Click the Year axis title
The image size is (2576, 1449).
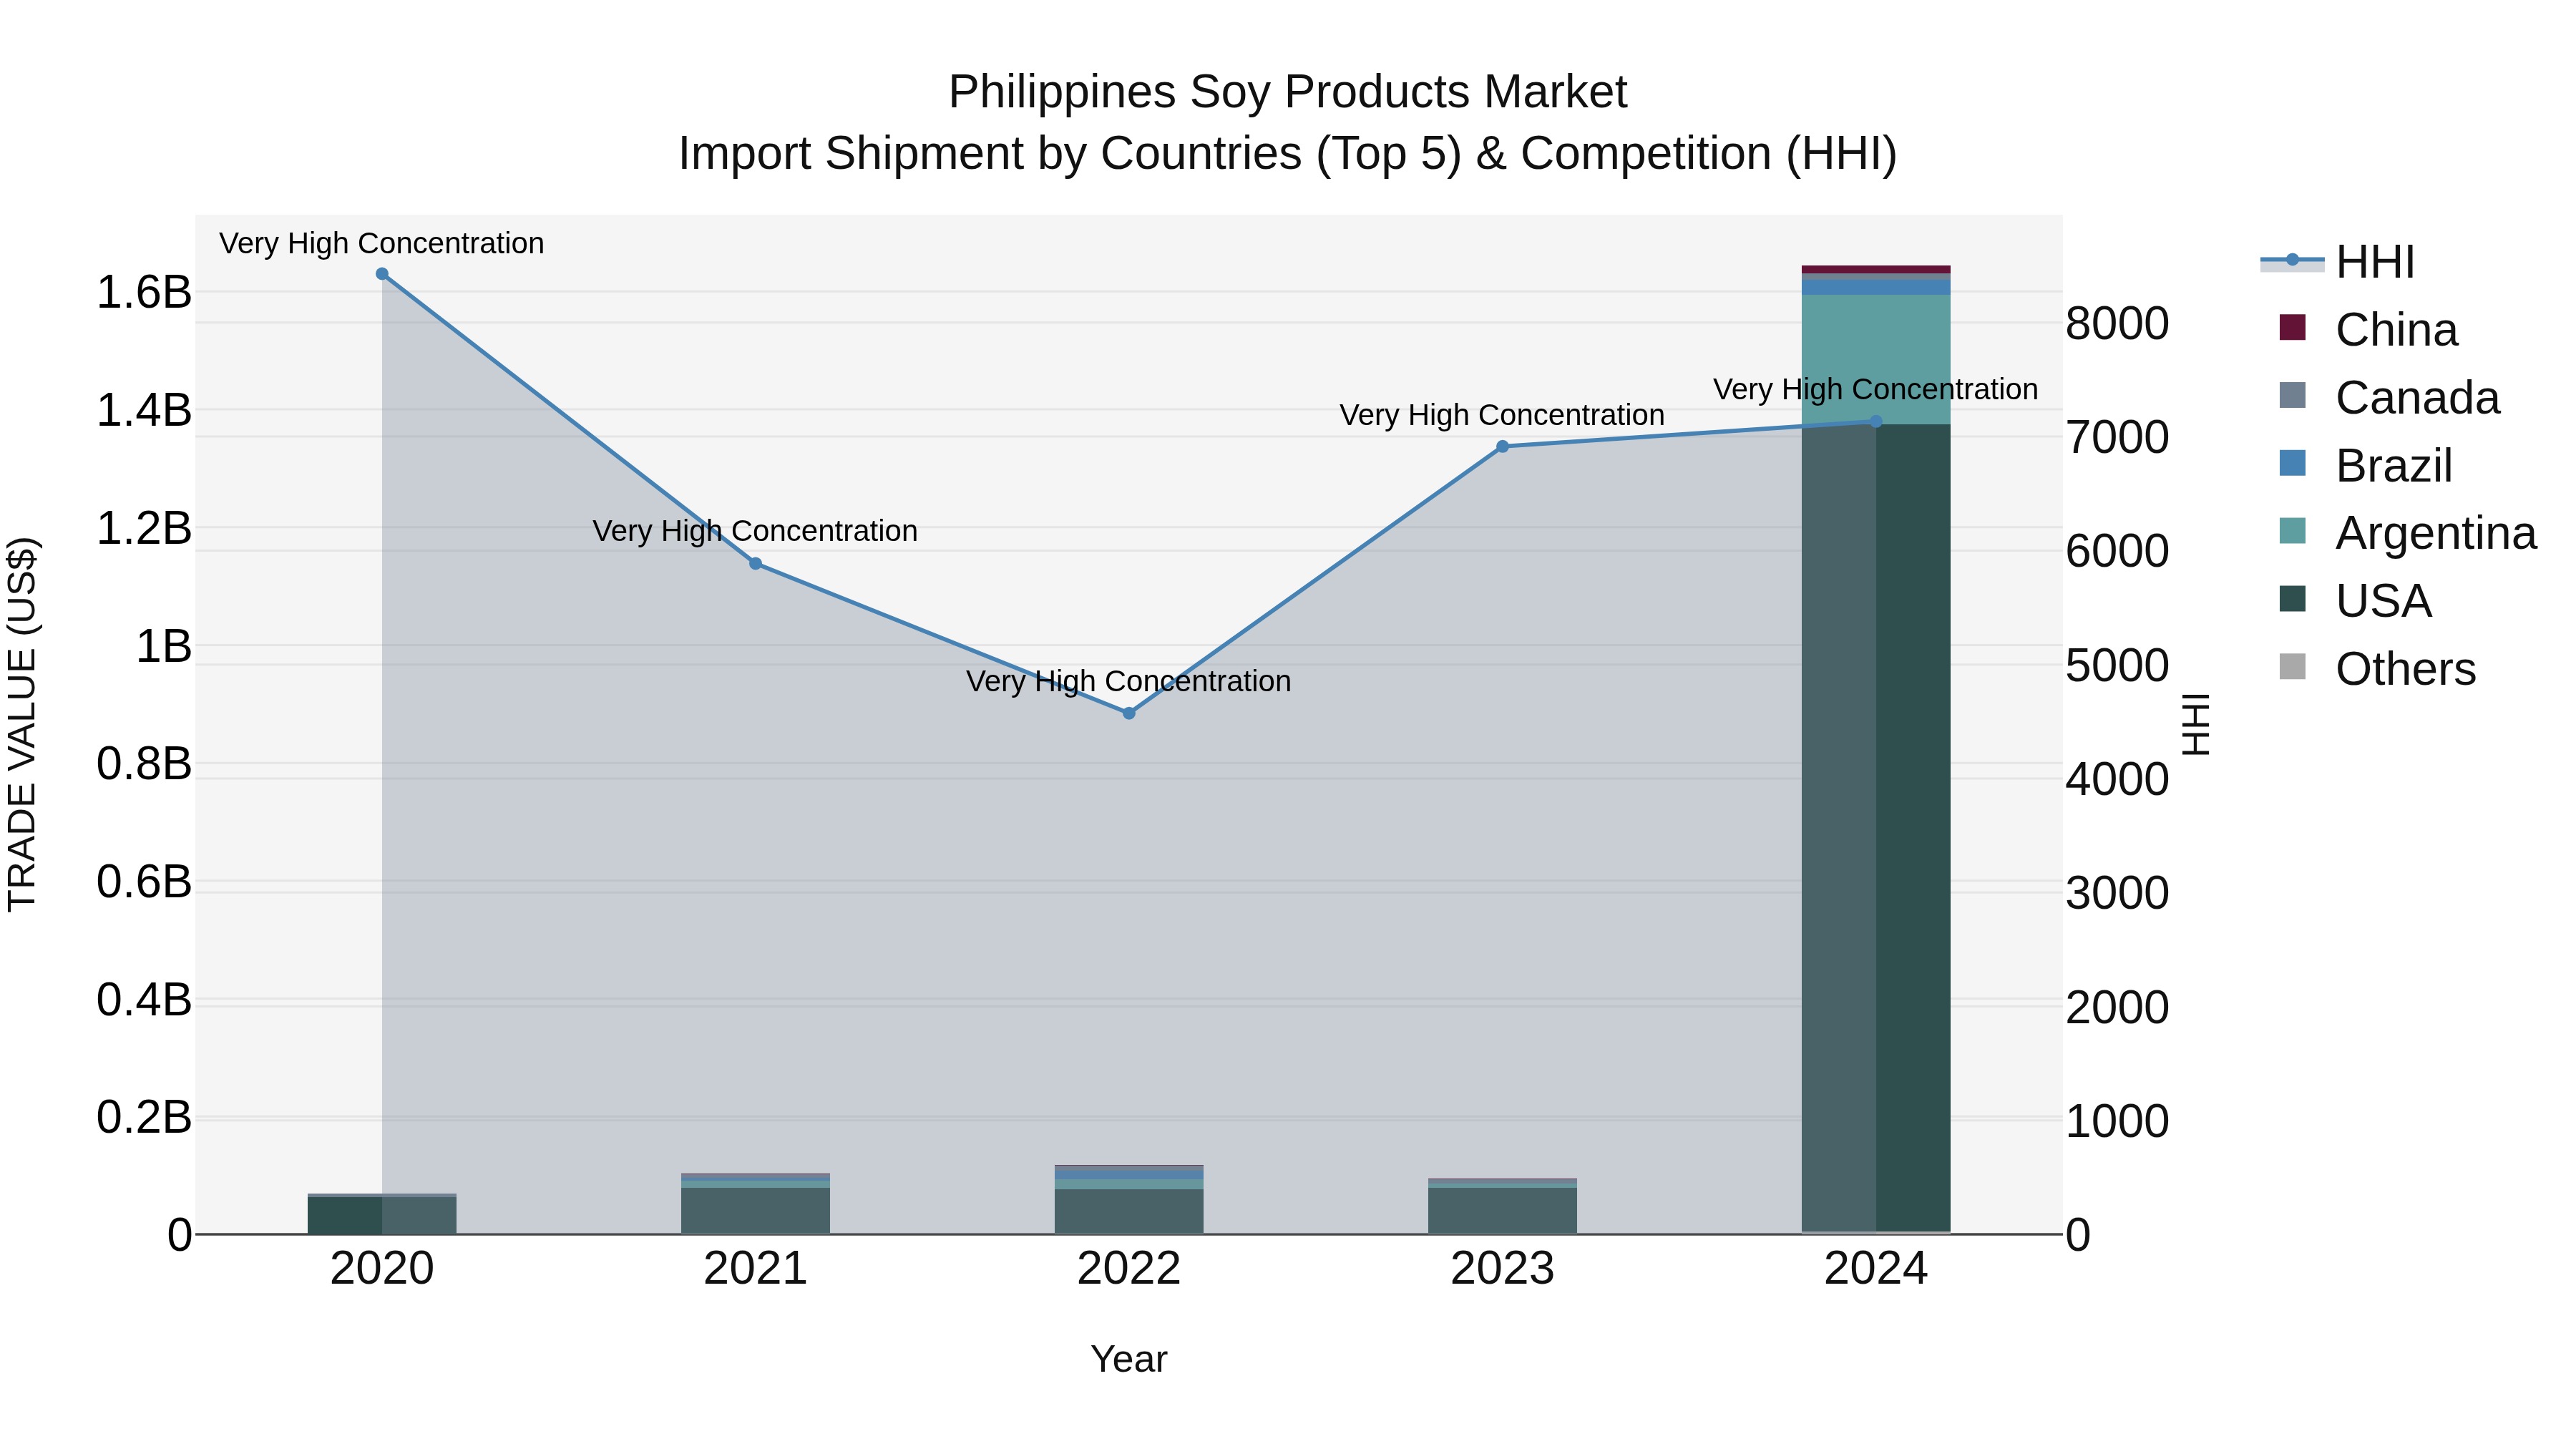click(x=1129, y=1360)
